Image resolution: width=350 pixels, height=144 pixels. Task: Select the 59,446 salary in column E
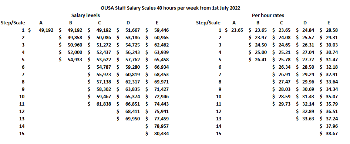(161, 30)
